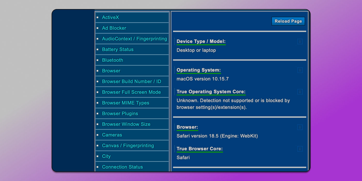Open the Battery Status entry

(x=118, y=49)
